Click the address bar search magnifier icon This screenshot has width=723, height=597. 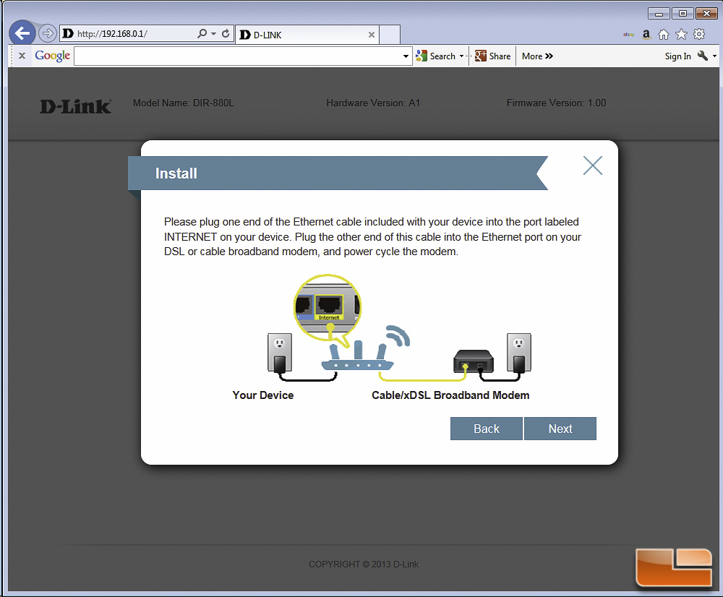(202, 34)
